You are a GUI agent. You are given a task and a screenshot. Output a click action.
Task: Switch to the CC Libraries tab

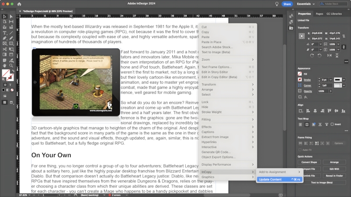click(x=334, y=14)
